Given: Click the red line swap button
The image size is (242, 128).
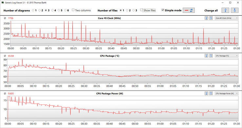Looking at the screenshot, I should pos(189,10).
